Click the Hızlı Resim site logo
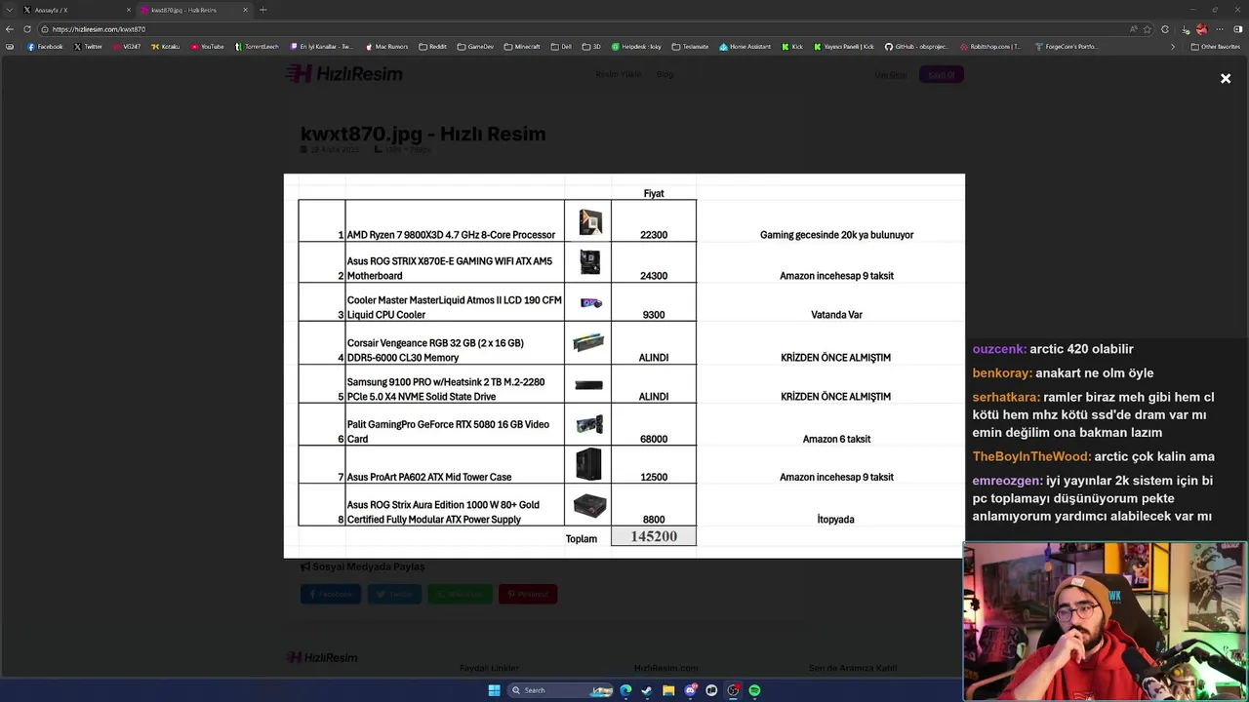This screenshot has height=702, width=1249. click(x=343, y=74)
